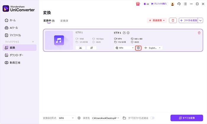Maximize the UniConverter window

pyautogui.click(x=197, y=4)
